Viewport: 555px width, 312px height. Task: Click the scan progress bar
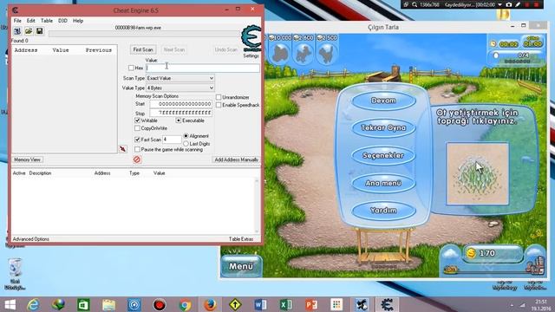pos(145,34)
